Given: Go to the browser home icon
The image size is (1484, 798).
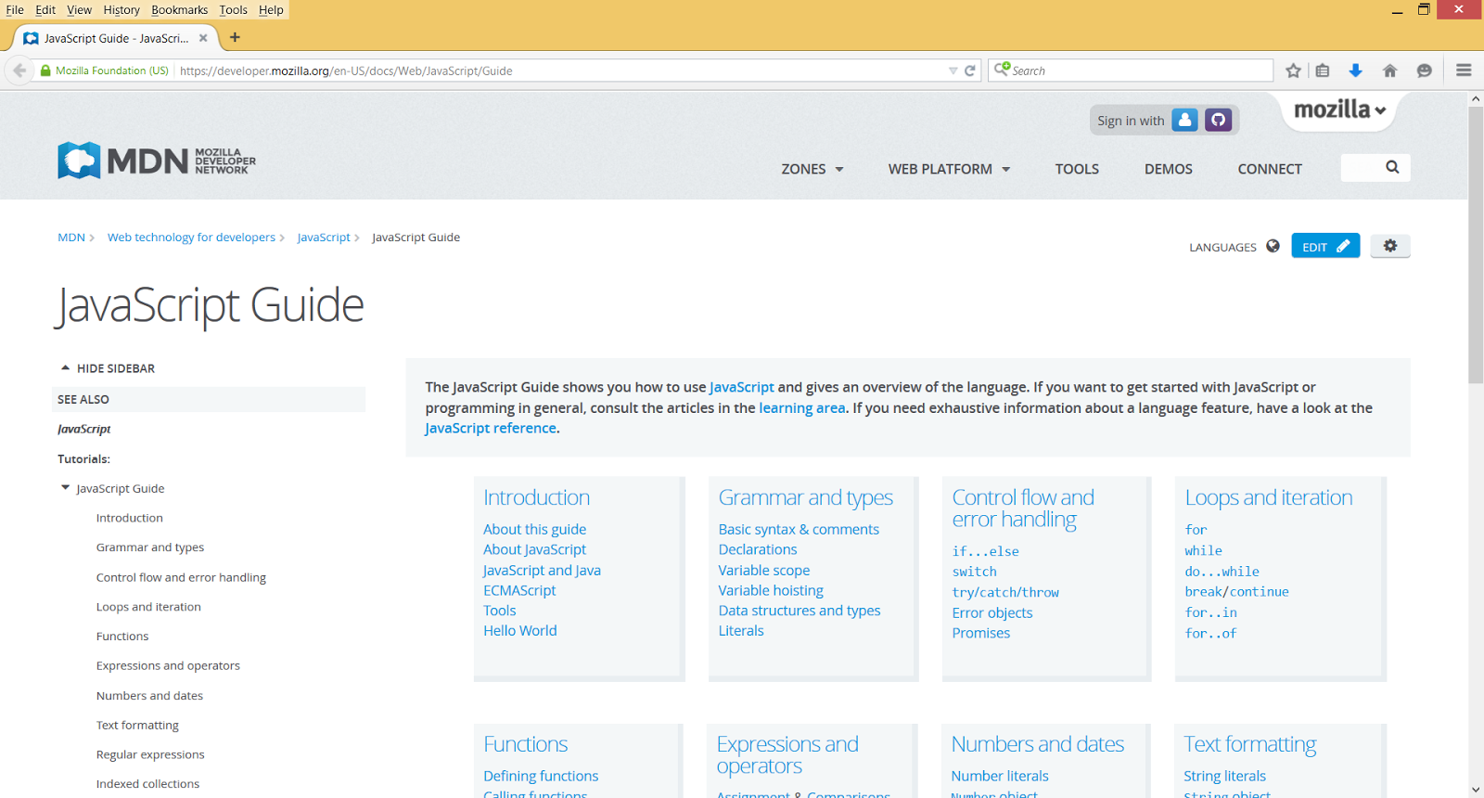Looking at the screenshot, I should click(1389, 71).
